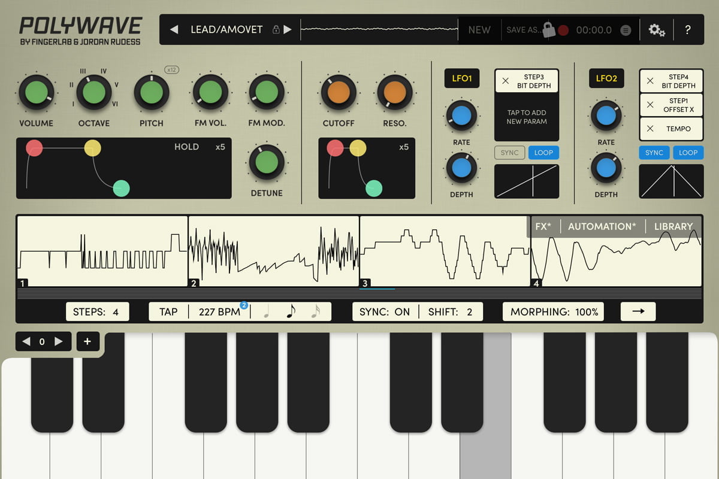Image resolution: width=719 pixels, height=479 pixels.
Task: Select the quarter note division
Action: 267,312
